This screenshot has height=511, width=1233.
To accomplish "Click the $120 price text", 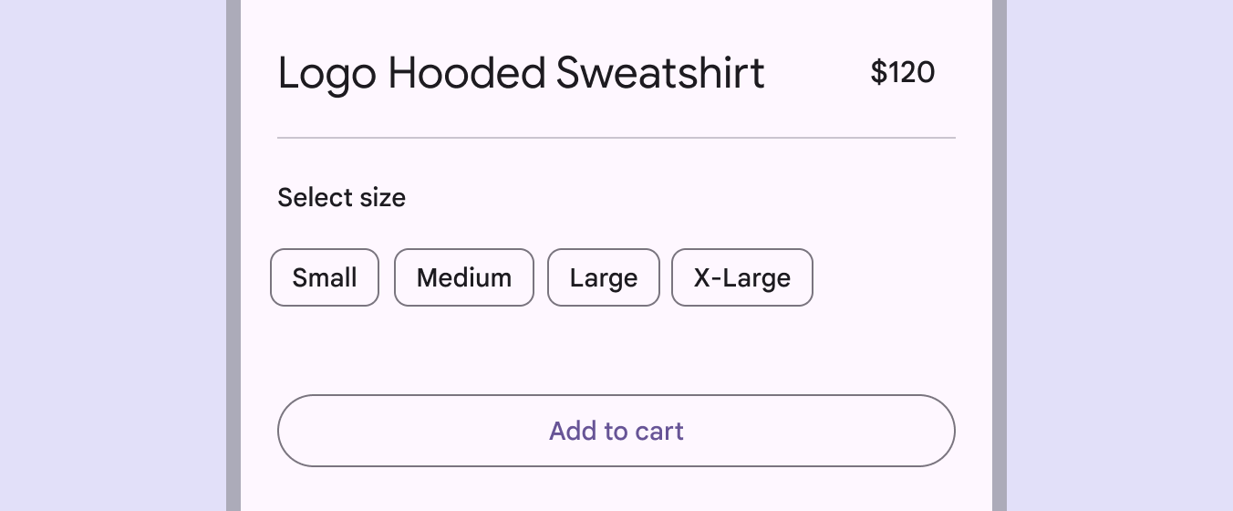I will pos(902,72).
